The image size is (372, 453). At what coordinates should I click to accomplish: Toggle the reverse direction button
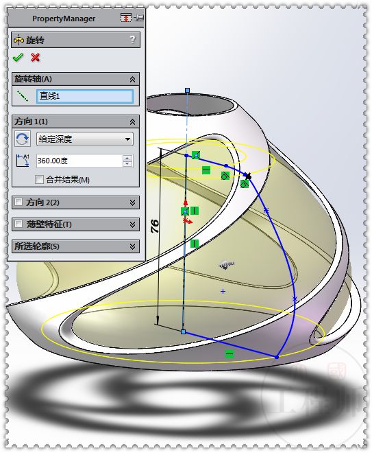pyautogui.click(x=23, y=139)
